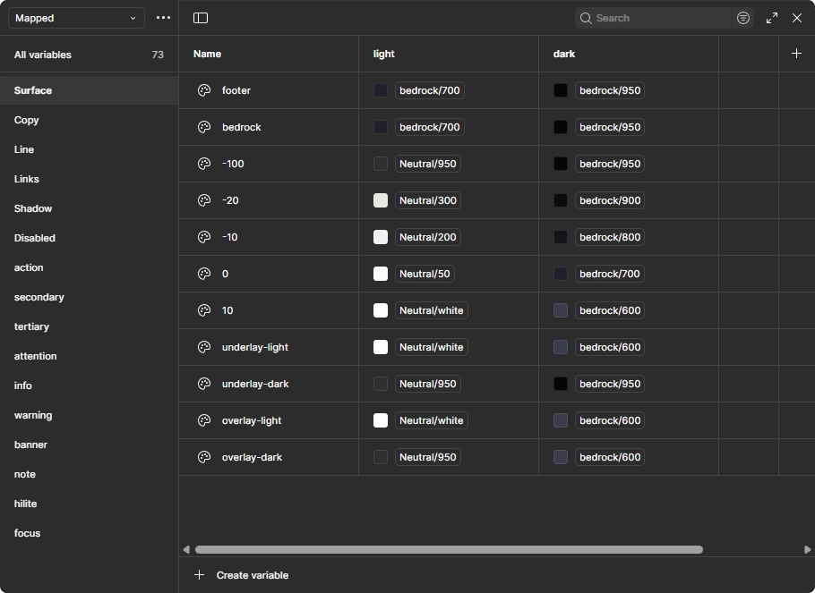Collapse the panel using the sidebar toggle icon
Image resolution: width=815 pixels, height=593 pixels.
(x=201, y=18)
